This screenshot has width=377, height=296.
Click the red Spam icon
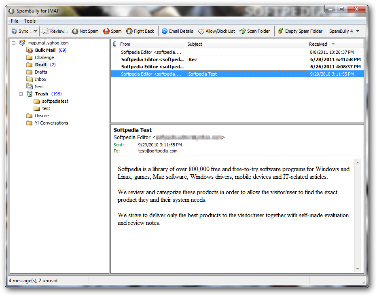106,31
